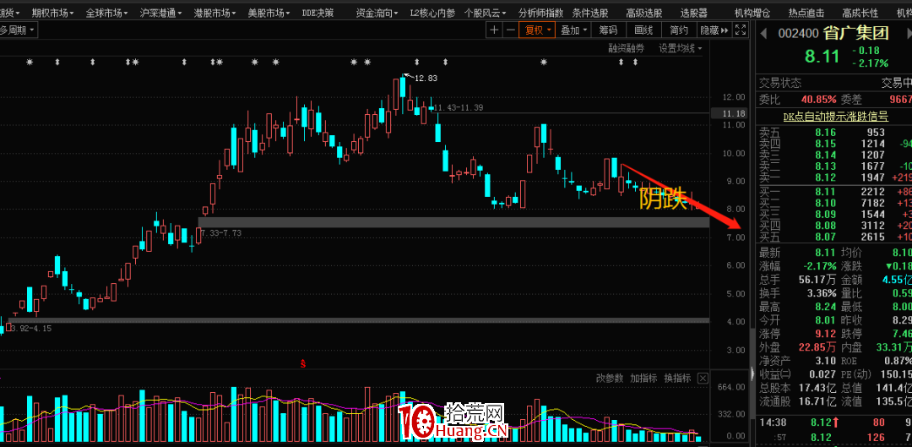Click 改参数 to edit indicator parameters
The height and width of the screenshot is (447, 912).
610,379
